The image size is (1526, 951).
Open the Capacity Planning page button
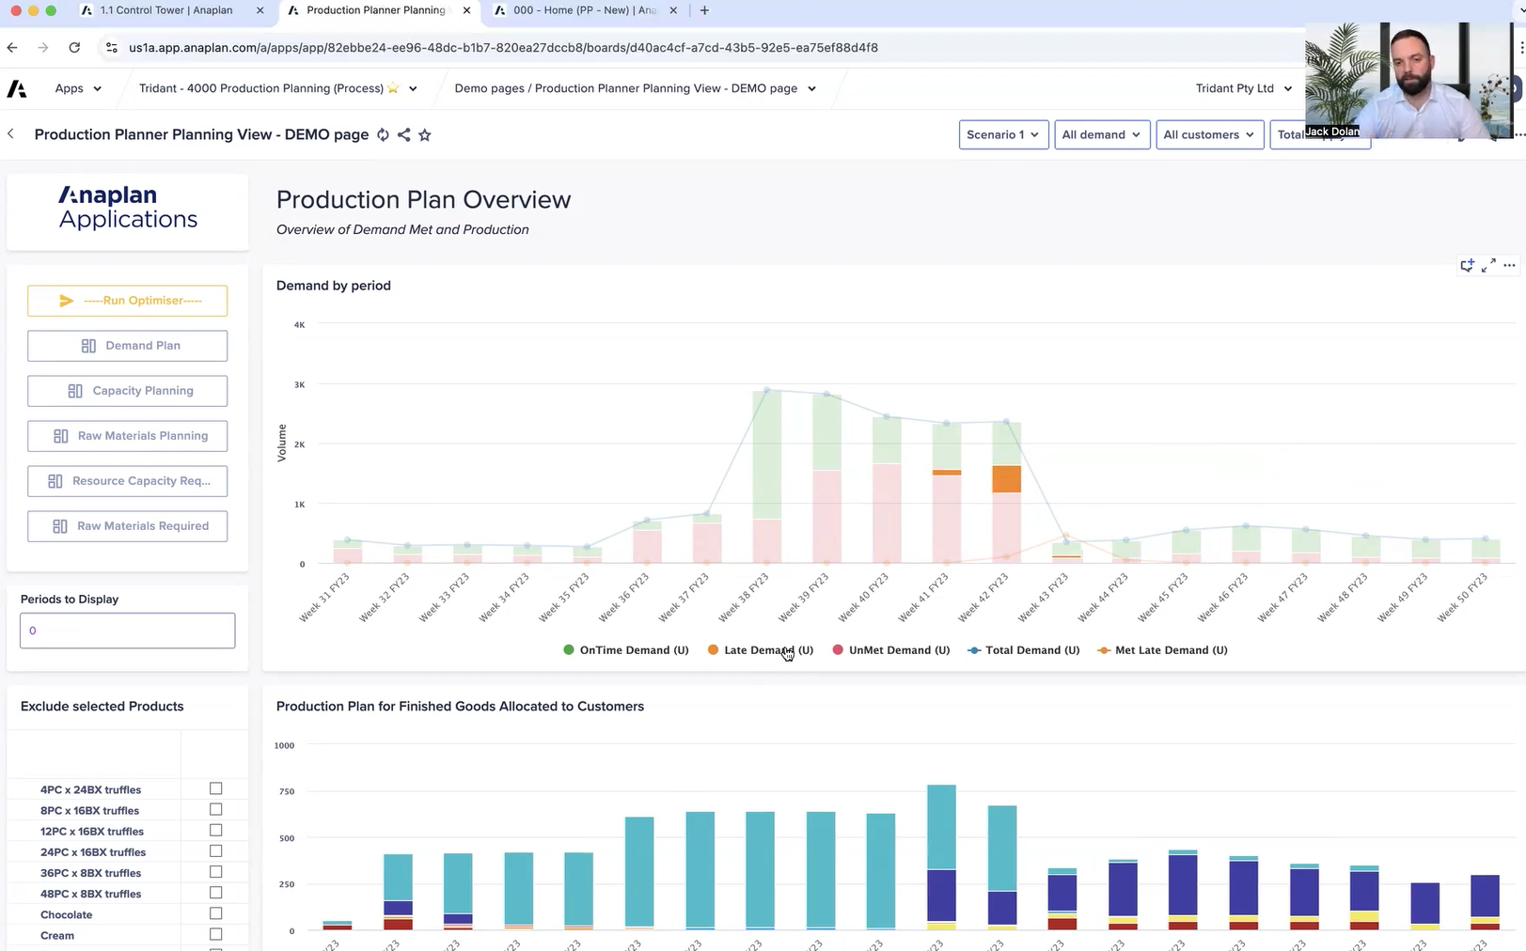128,391
